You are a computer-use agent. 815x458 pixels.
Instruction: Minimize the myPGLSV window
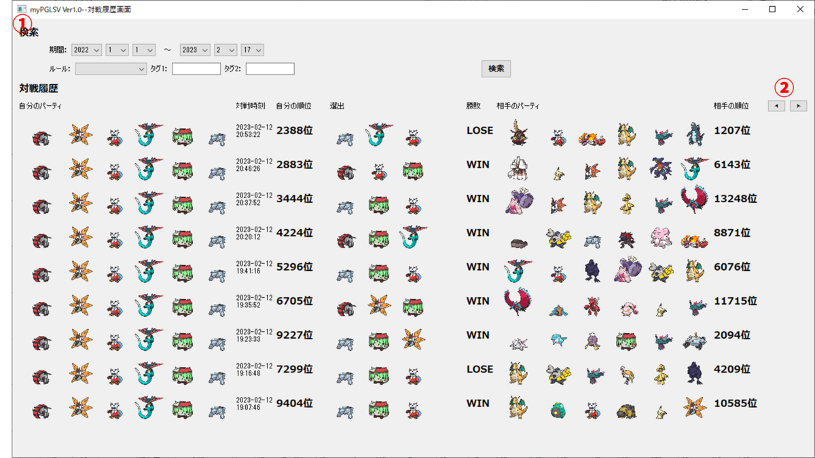[745, 9]
